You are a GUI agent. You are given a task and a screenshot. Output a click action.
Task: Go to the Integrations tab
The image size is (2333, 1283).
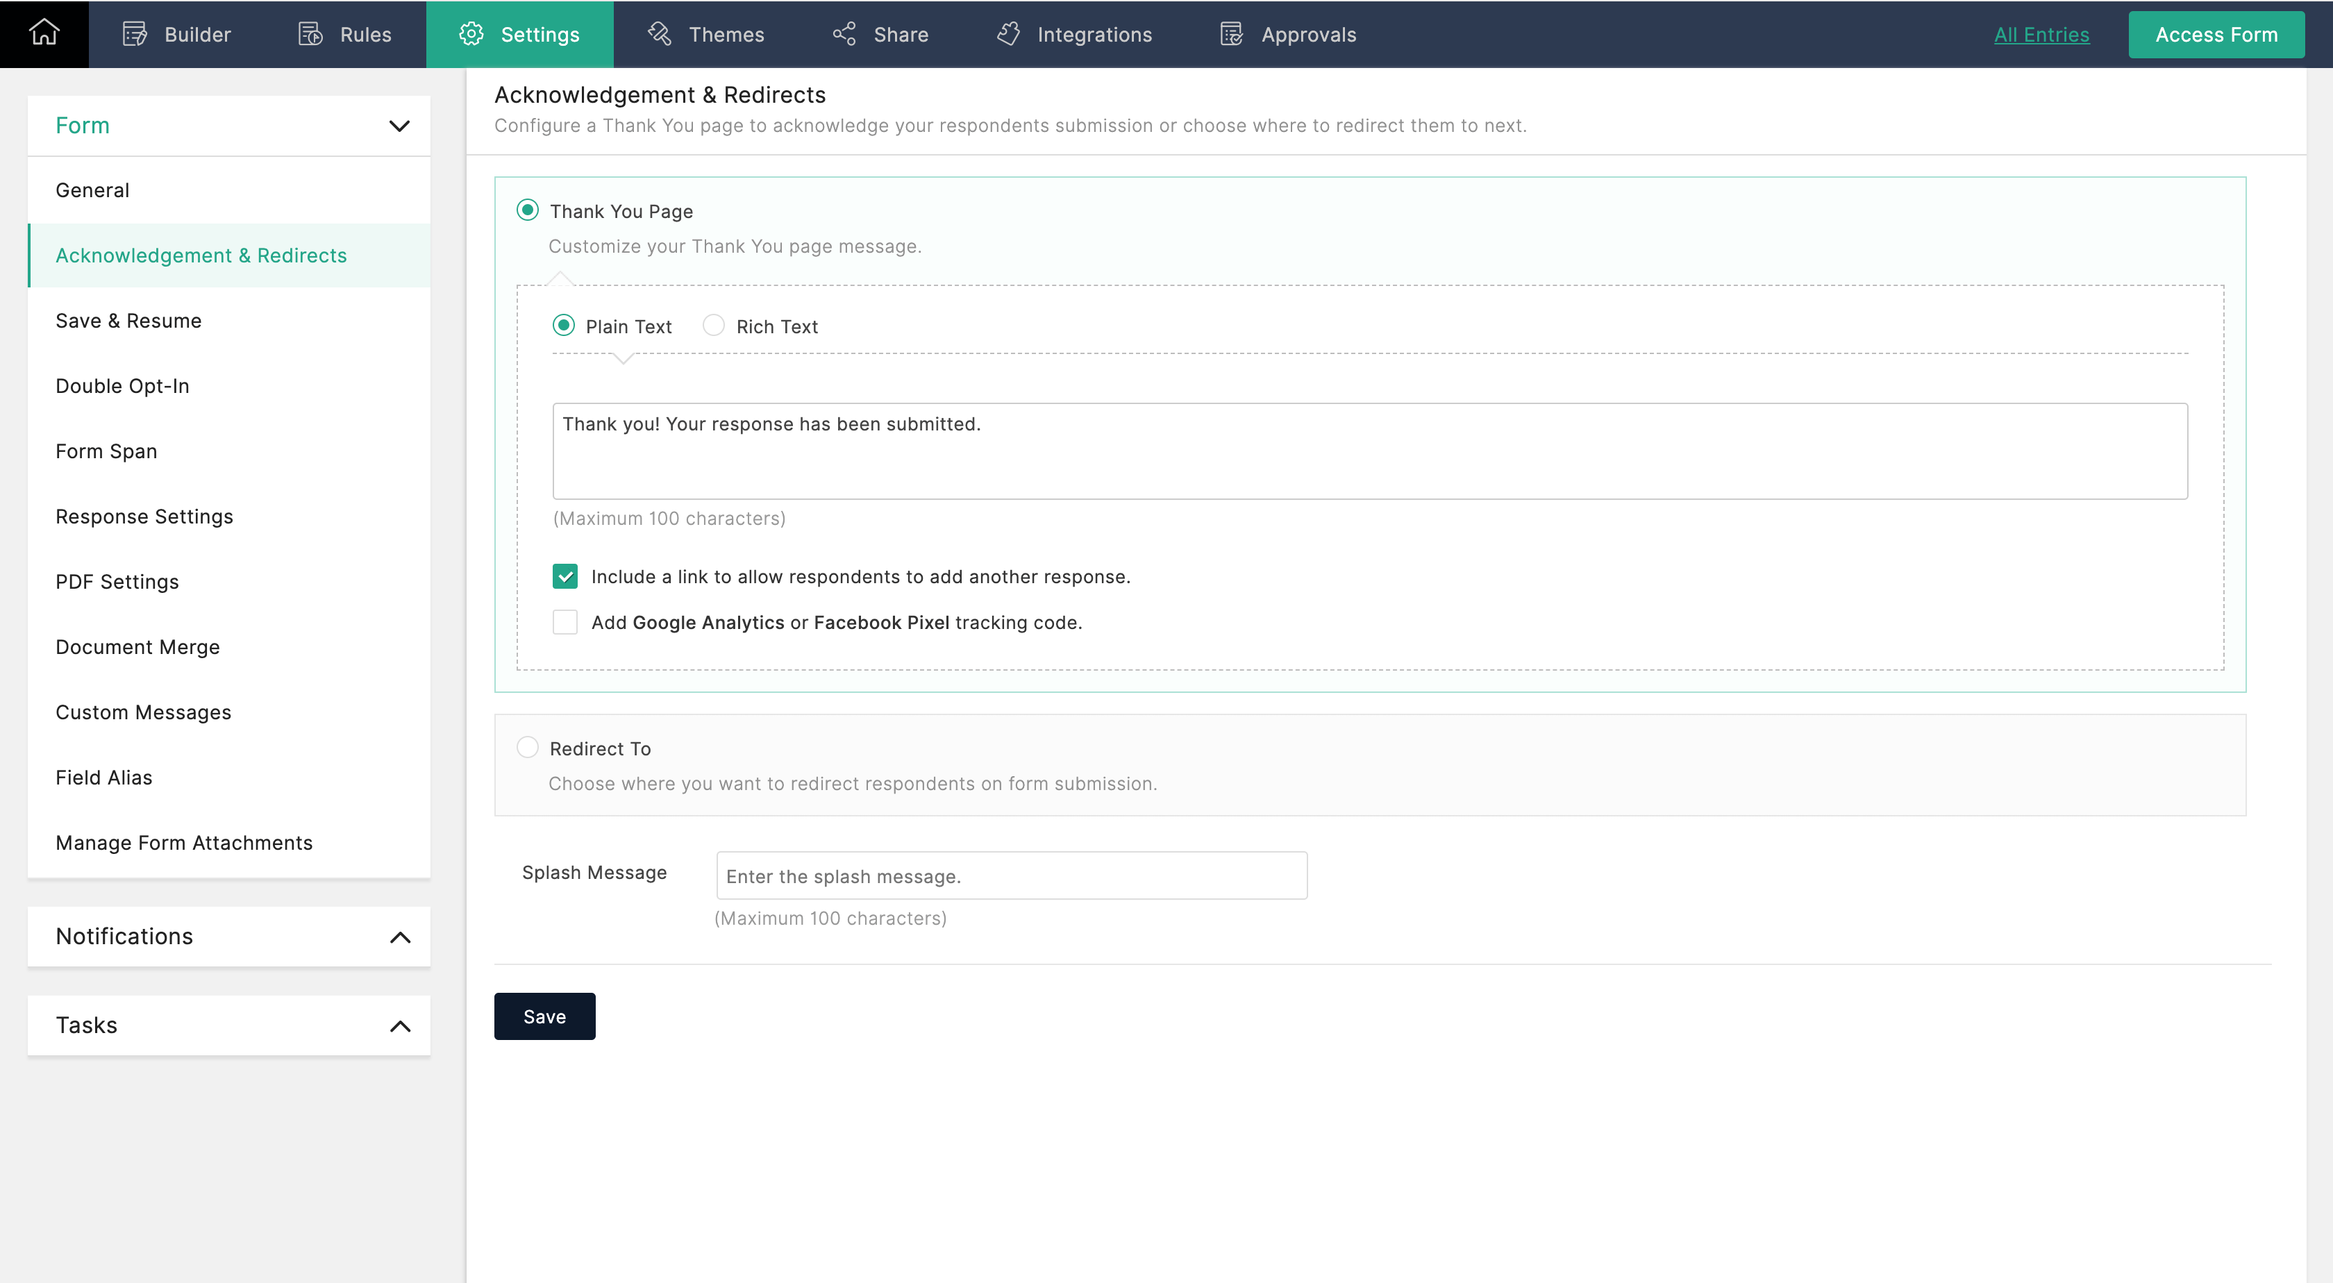point(1074,35)
